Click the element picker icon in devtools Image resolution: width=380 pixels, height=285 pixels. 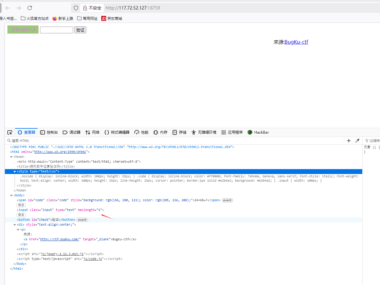pyautogui.click(x=10, y=132)
